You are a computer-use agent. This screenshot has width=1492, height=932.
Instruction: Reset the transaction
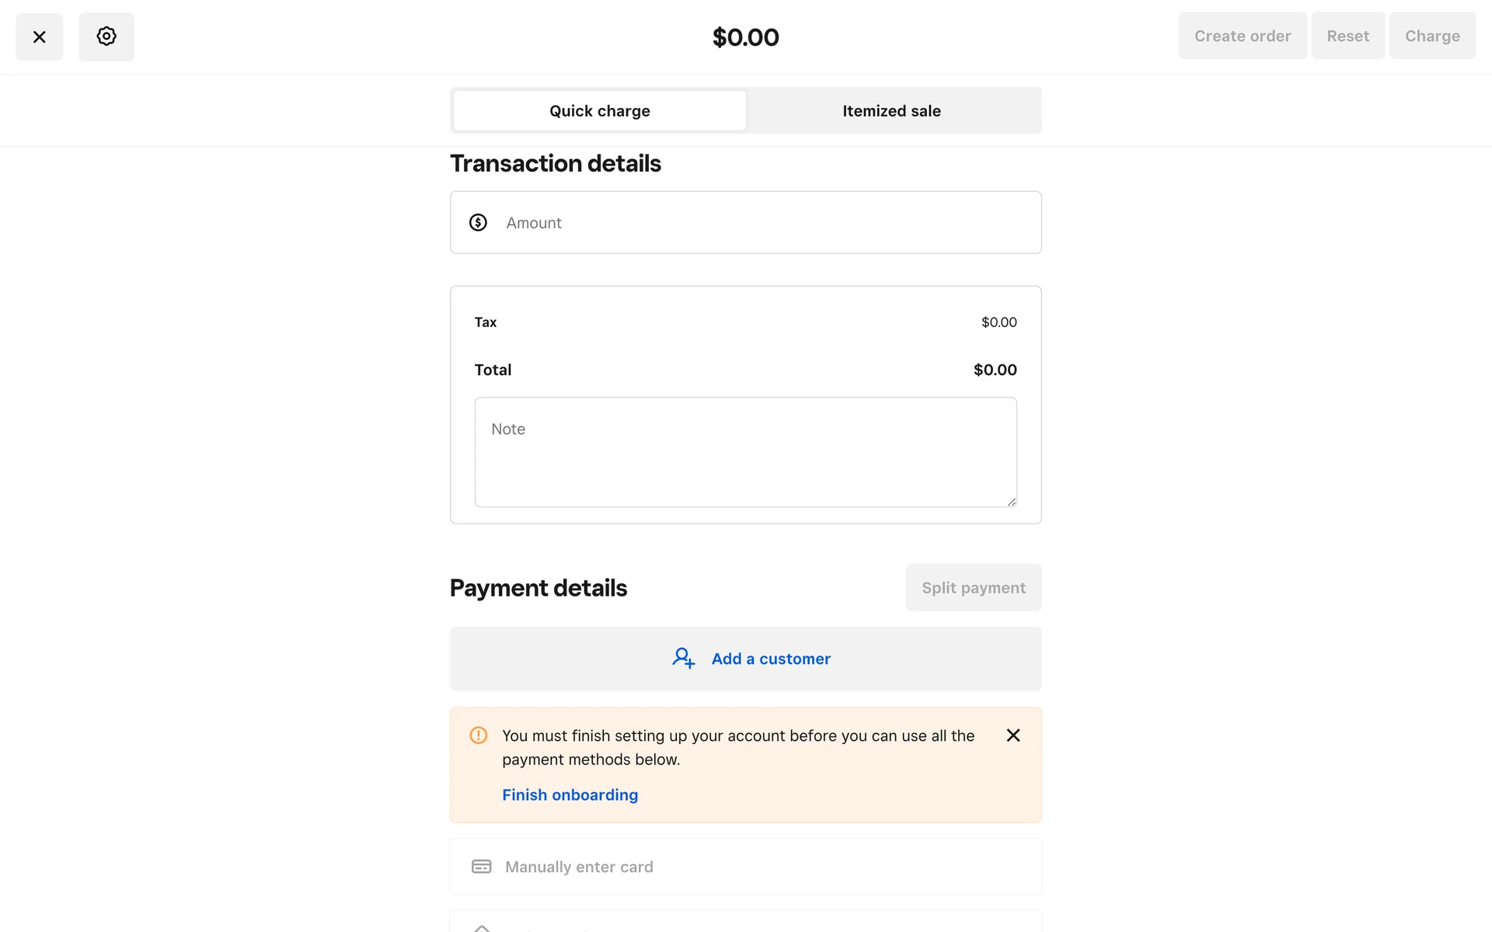(1347, 37)
